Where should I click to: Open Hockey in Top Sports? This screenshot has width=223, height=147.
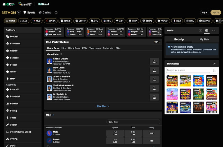point(23,50)
